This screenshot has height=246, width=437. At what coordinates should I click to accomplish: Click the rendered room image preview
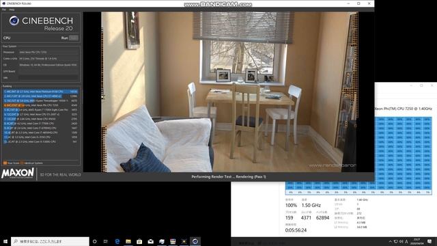pyautogui.click(x=229, y=92)
